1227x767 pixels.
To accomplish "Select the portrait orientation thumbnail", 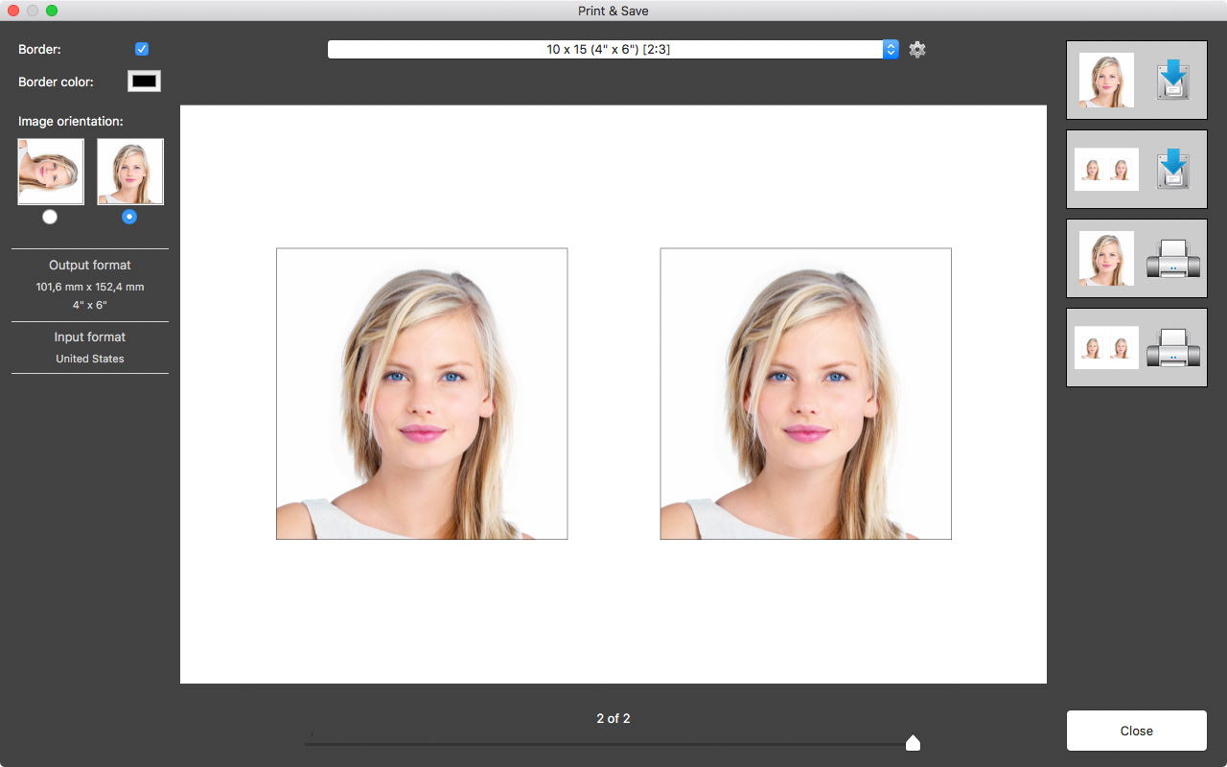I will (x=129, y=171).
